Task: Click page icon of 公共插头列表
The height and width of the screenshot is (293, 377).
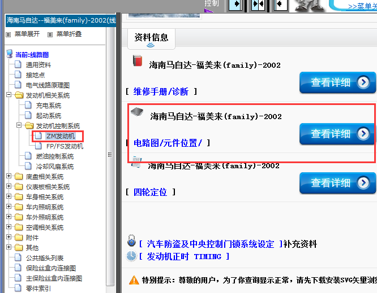Action: pos(18,257)
